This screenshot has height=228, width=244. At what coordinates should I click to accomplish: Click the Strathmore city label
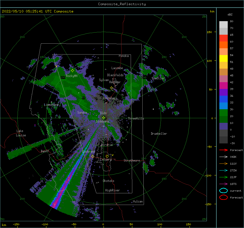coord(132,160)
